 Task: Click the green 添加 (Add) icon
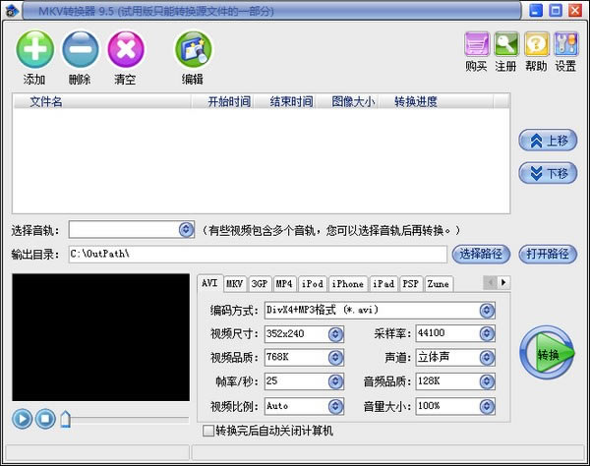(34, 49)
